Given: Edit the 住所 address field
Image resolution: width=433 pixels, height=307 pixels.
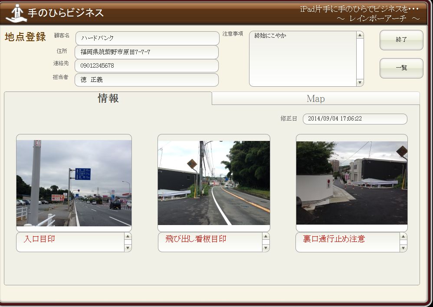Looking at the screenshot, I should pyautogui.click(x=147, y=52).
